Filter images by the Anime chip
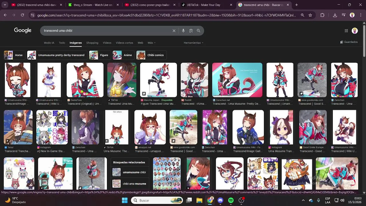The width and height of the screenshot is (366, 206). click(123, 55)
